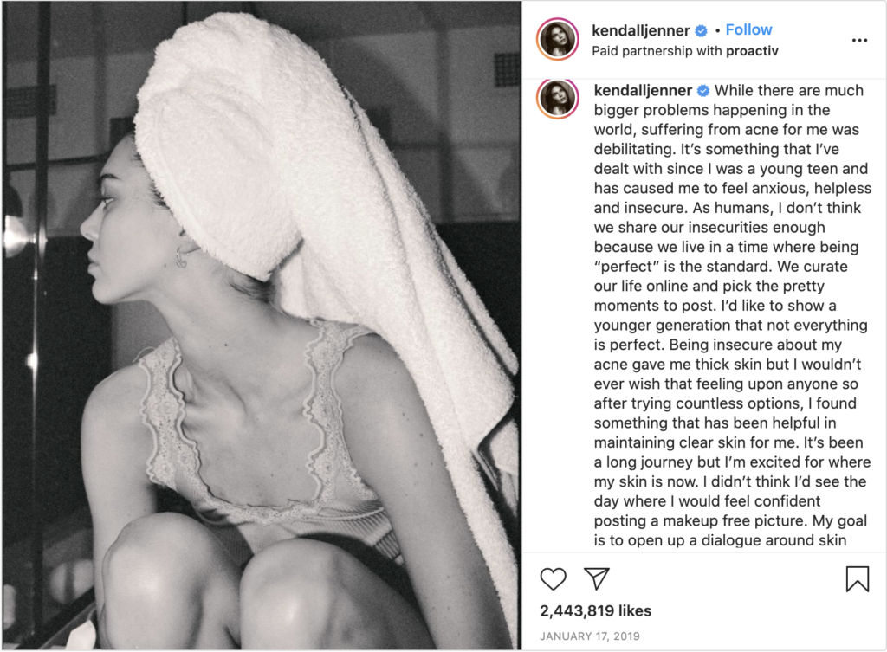Image resolution: width=887 pixels, height=652 pixels.
Task: Share the post via paper plane icon
Action: [x=597, y=578]
